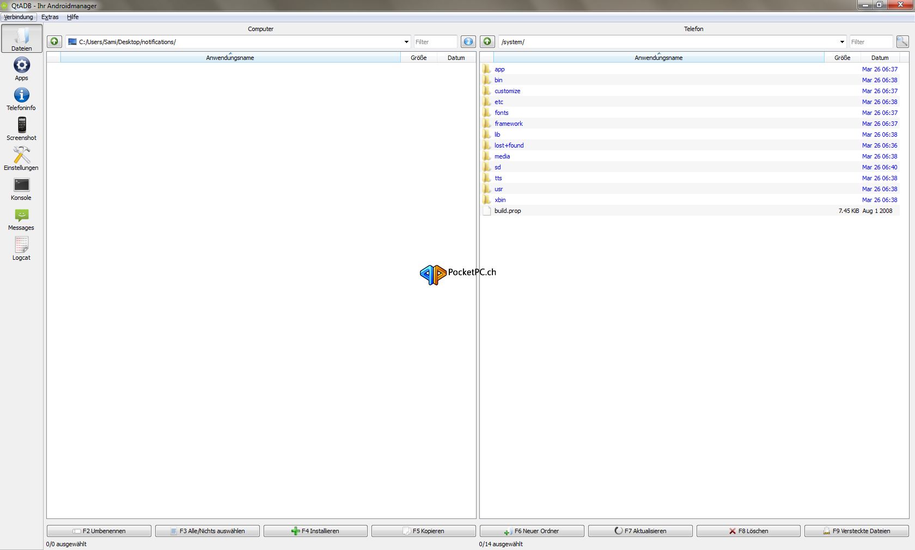
Task: Open the fonts folder
Action: pyautogui.click(x=501, y=113)
